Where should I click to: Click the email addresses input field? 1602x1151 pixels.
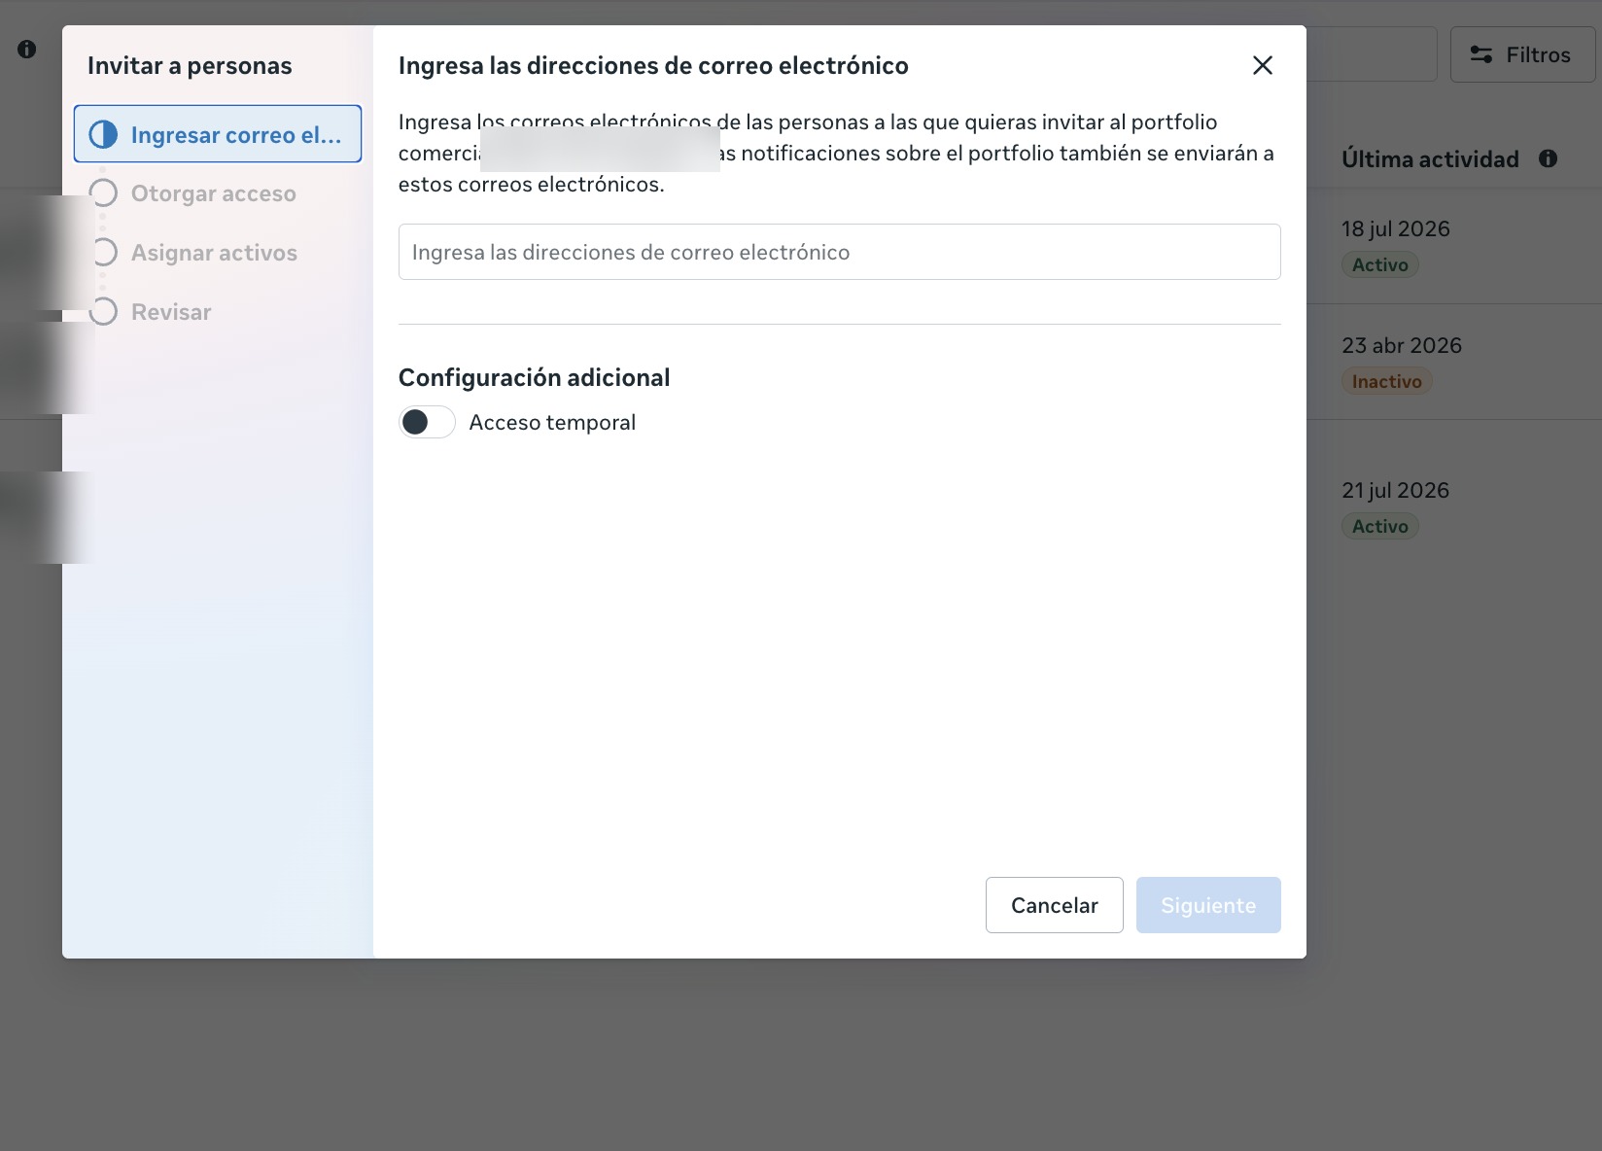[x=839, y=252]
